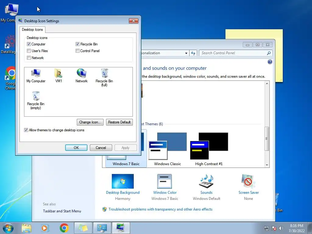Click the volume speaker tray icon
Viewport: 312px width, 234px height.
pyautogui.click(x=281, y=229)
